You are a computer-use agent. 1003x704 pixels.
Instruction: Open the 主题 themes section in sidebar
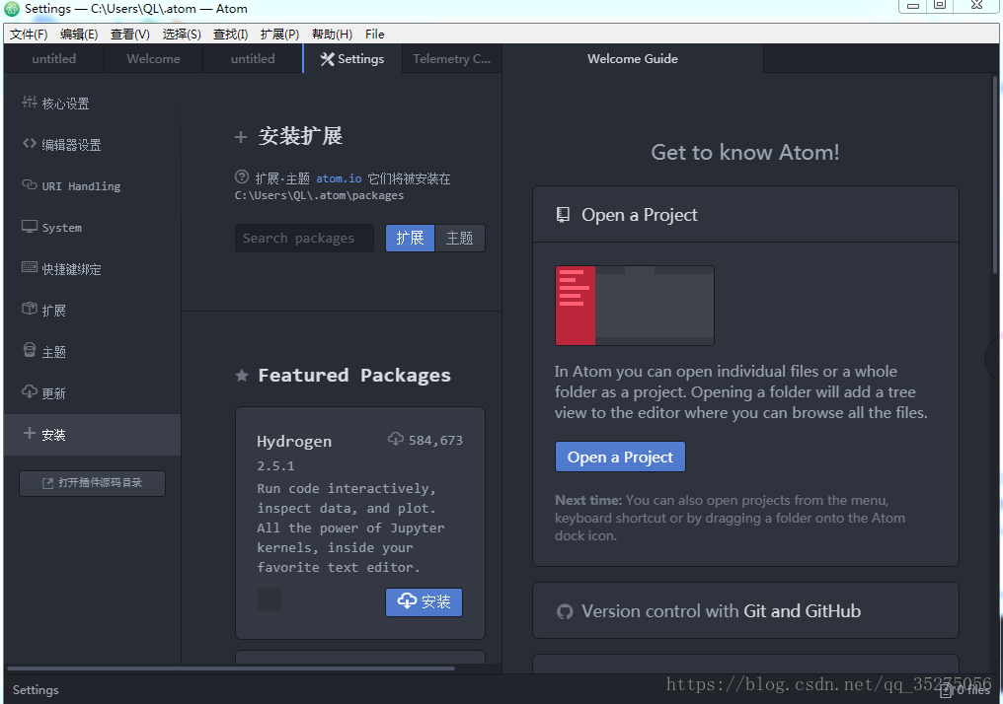92,352
